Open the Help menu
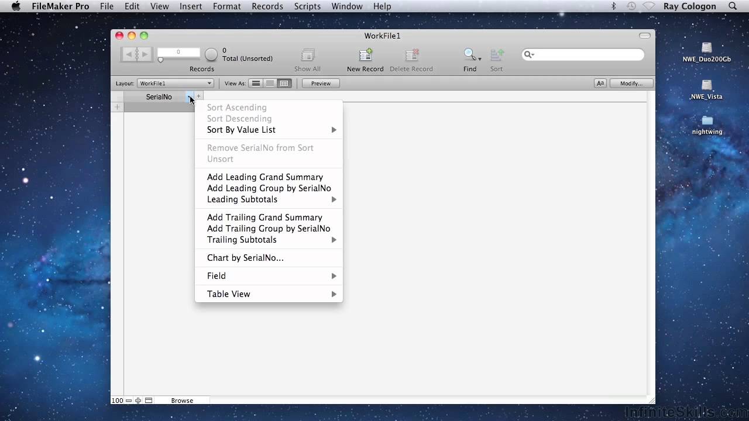749x421 pixels. coord(382,6)
